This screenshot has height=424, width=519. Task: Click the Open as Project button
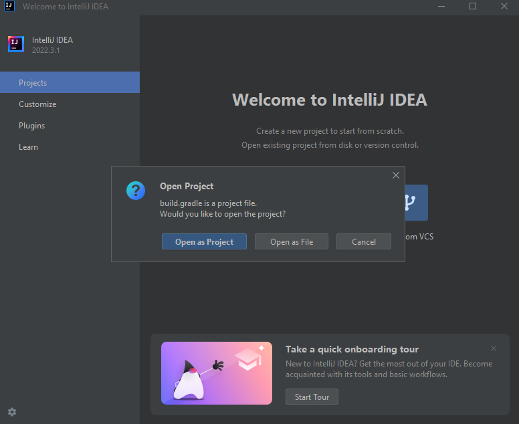pyautogui.click(x=204, y=241)
